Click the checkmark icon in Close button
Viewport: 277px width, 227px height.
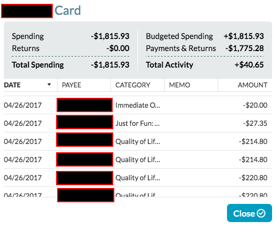261,213
